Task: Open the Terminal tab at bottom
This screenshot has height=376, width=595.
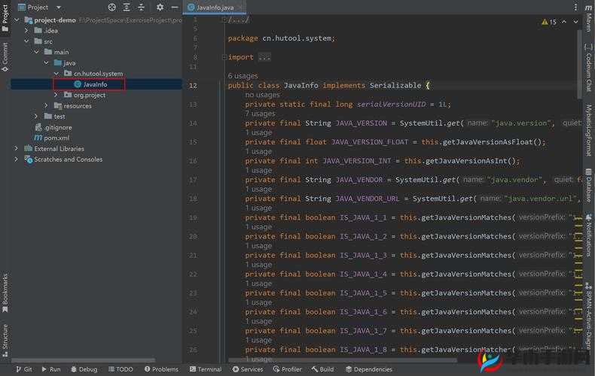Action: (205, 369)
